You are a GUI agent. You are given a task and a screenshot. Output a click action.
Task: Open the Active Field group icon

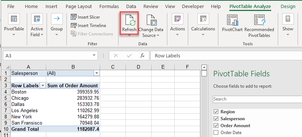37,19
